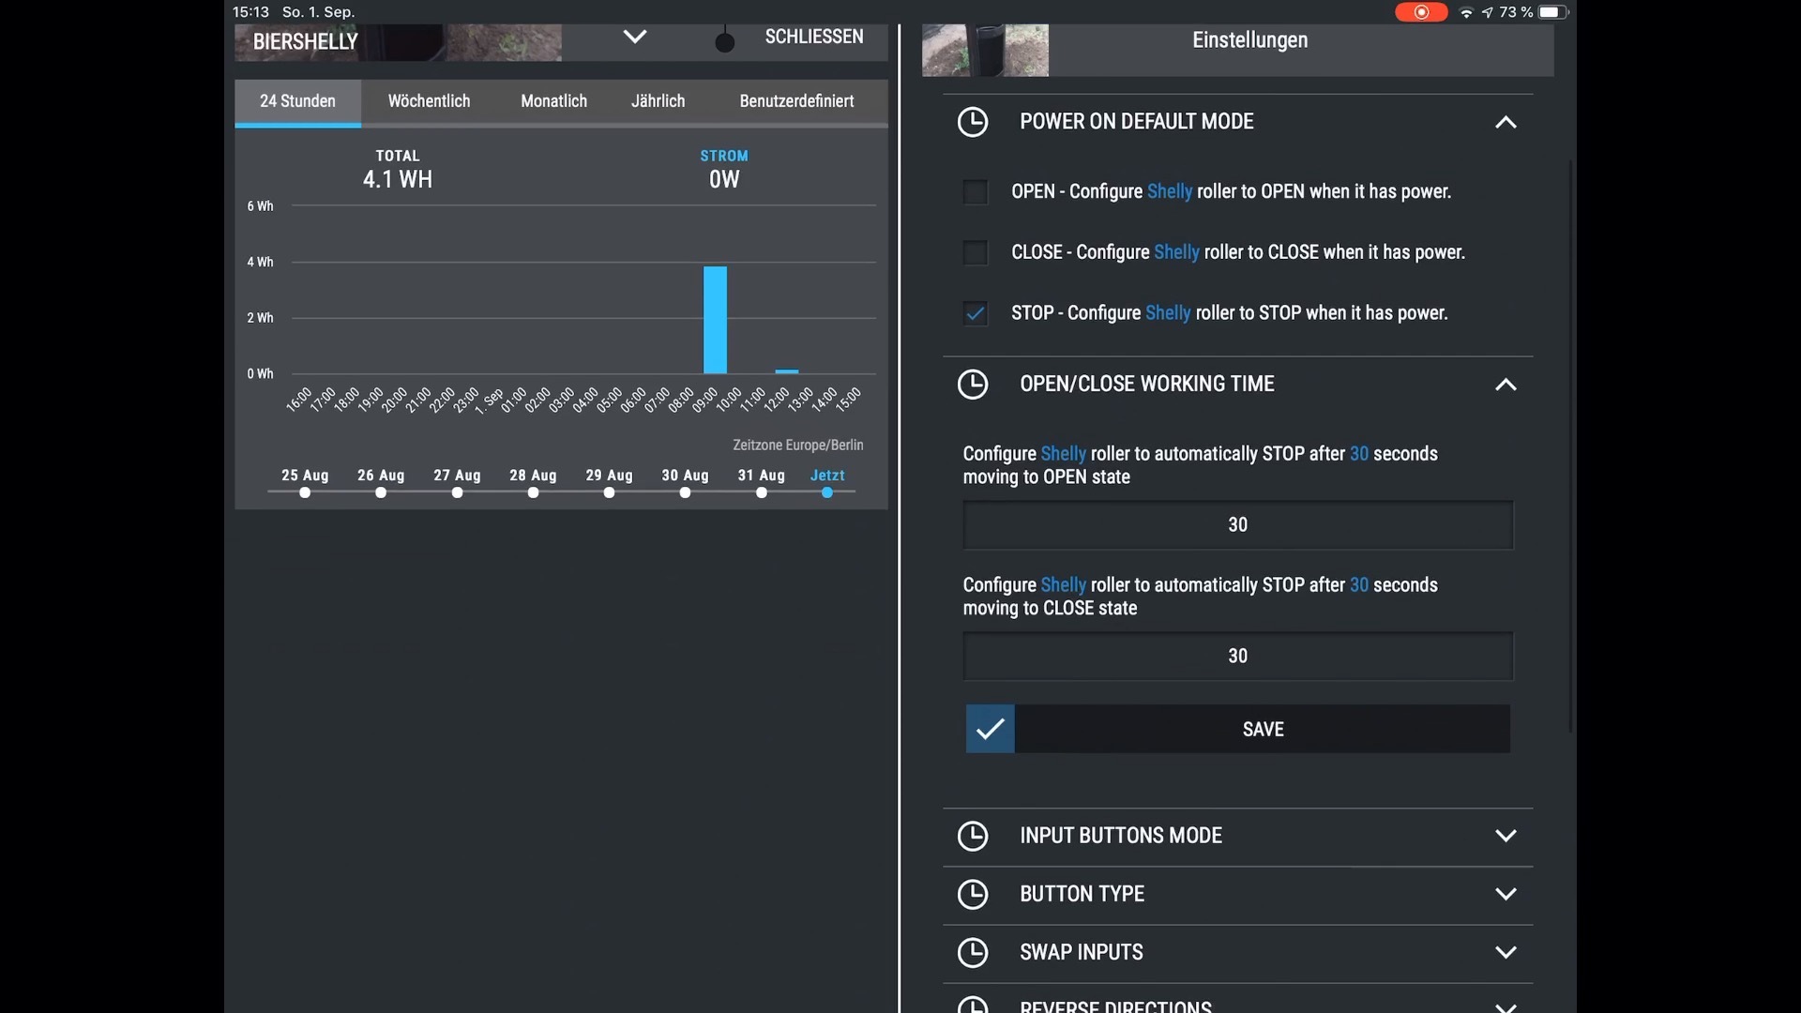Expand the Input Buttons Mode chevron
Image resolution: width=1801 pixels, height=1013 pixels.
click(1506, 836)
